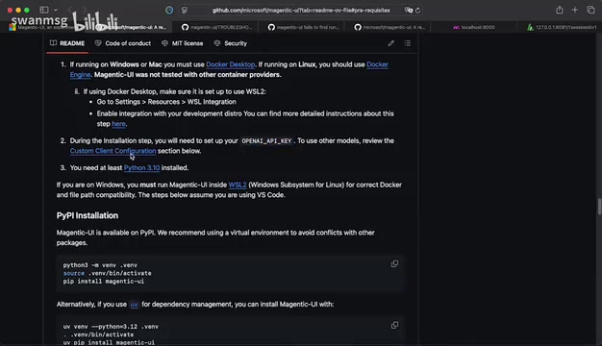Click the scale icon beside MIT license

[x=164, y=43]
